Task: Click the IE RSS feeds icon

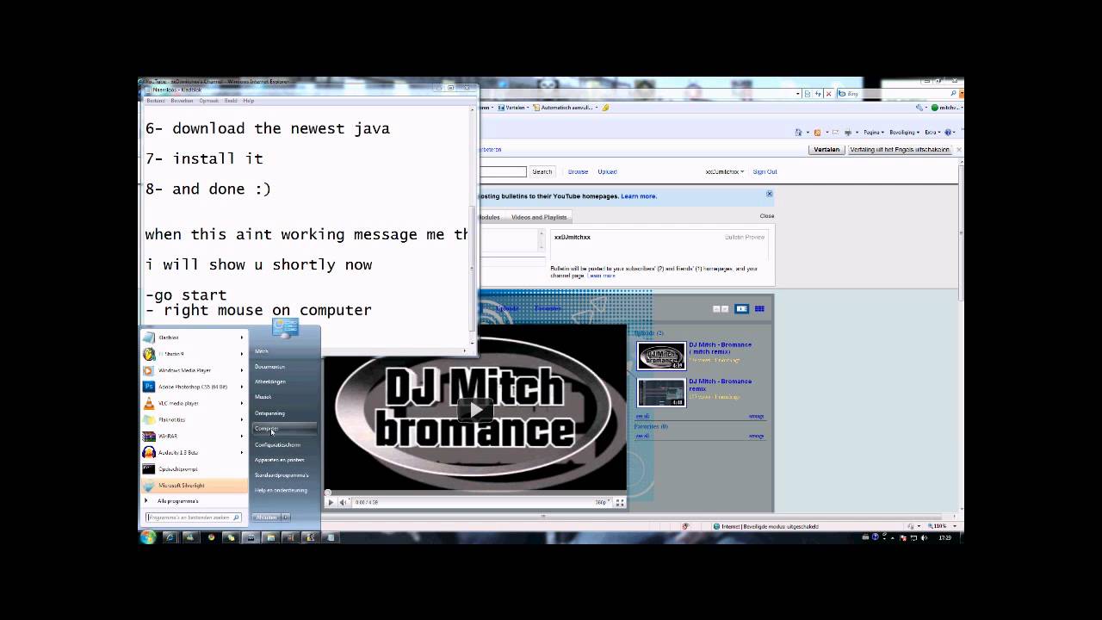Action: pyautogui.click(x=817, y=133)
